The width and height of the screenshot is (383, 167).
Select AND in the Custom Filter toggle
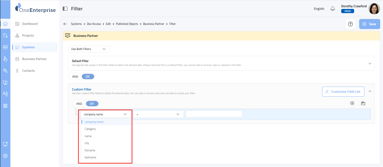[79, 104]
